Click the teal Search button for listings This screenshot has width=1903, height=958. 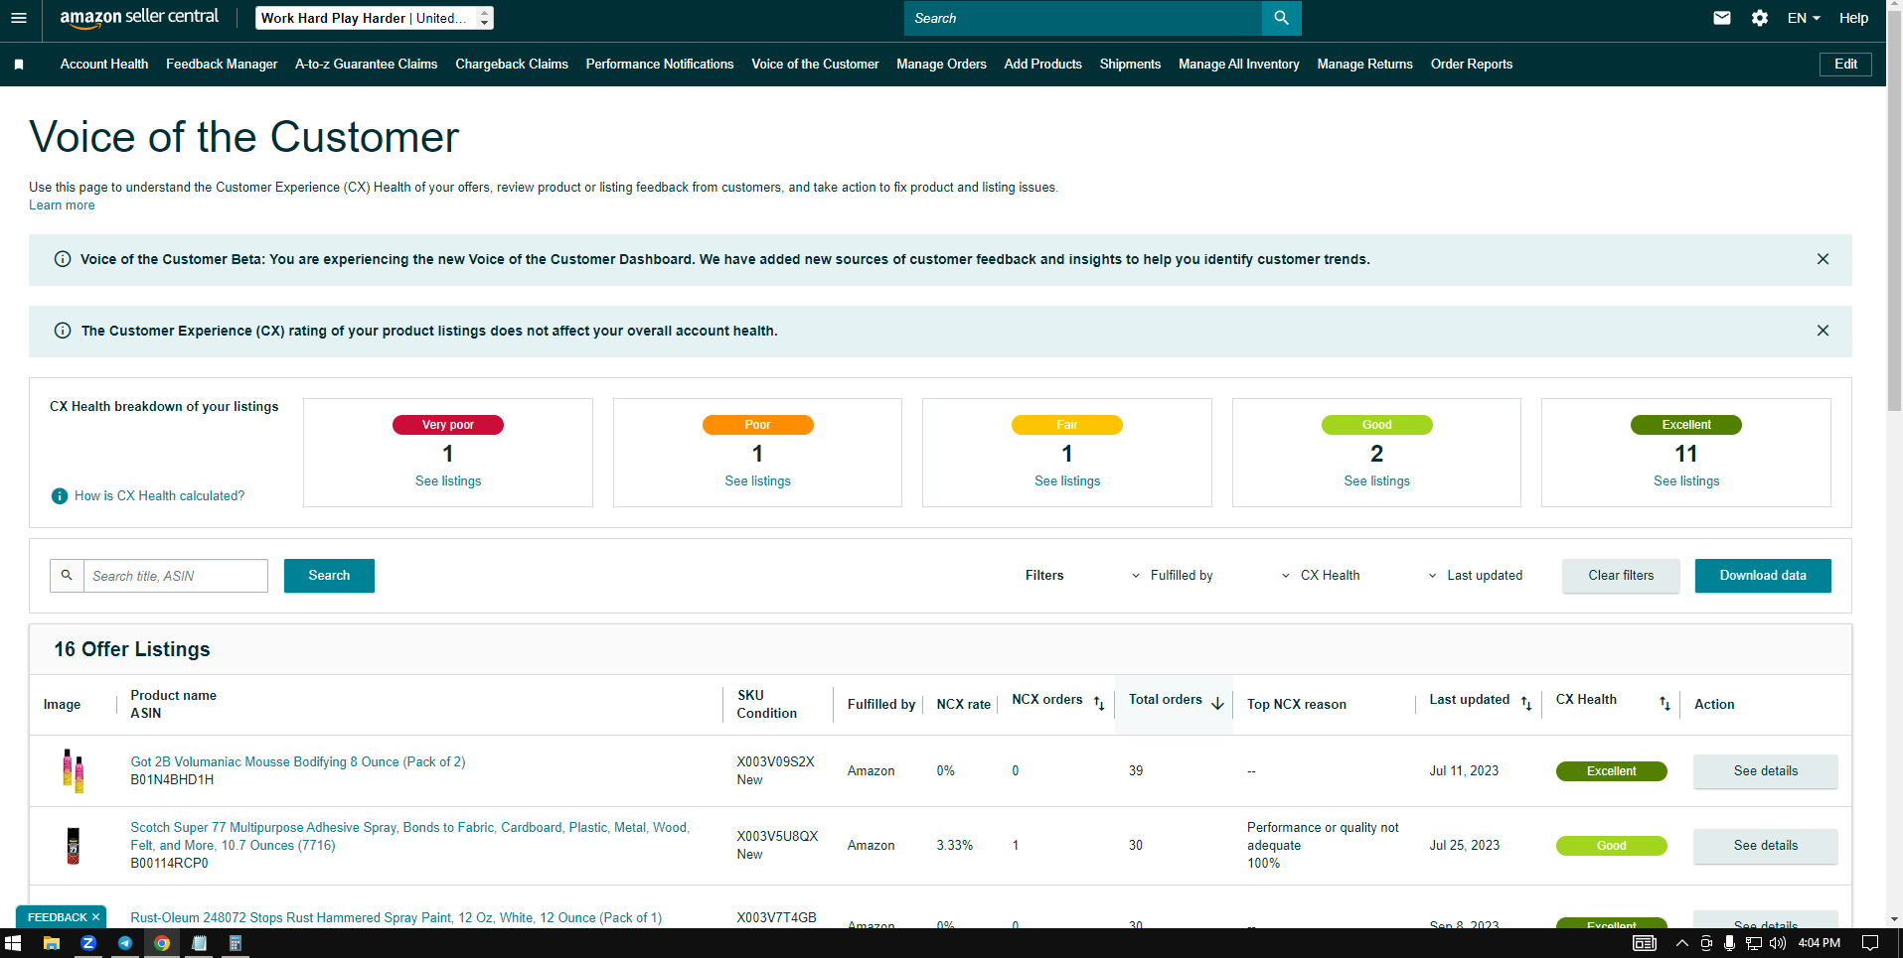[329, 576]
